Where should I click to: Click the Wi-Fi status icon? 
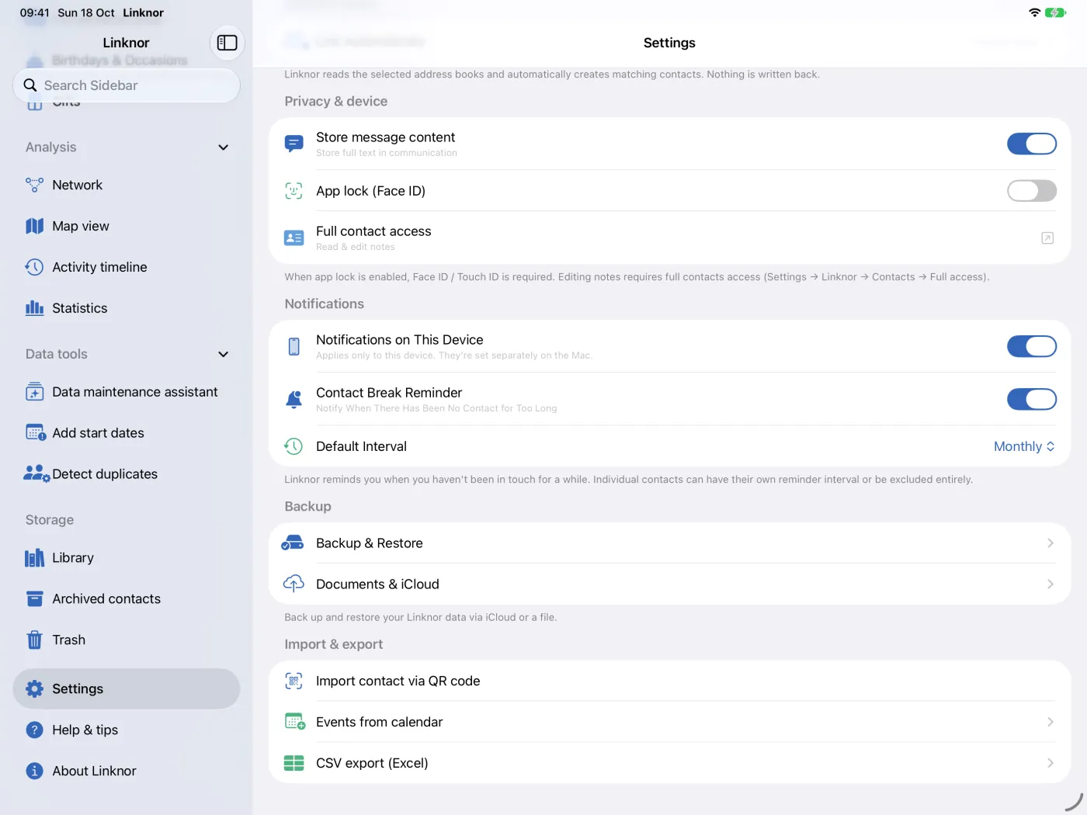point(1034,12)
